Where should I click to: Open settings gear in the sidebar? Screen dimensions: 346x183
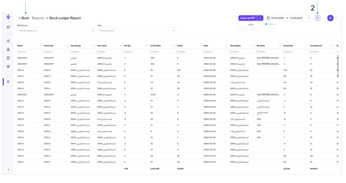[x=8, y=67]
